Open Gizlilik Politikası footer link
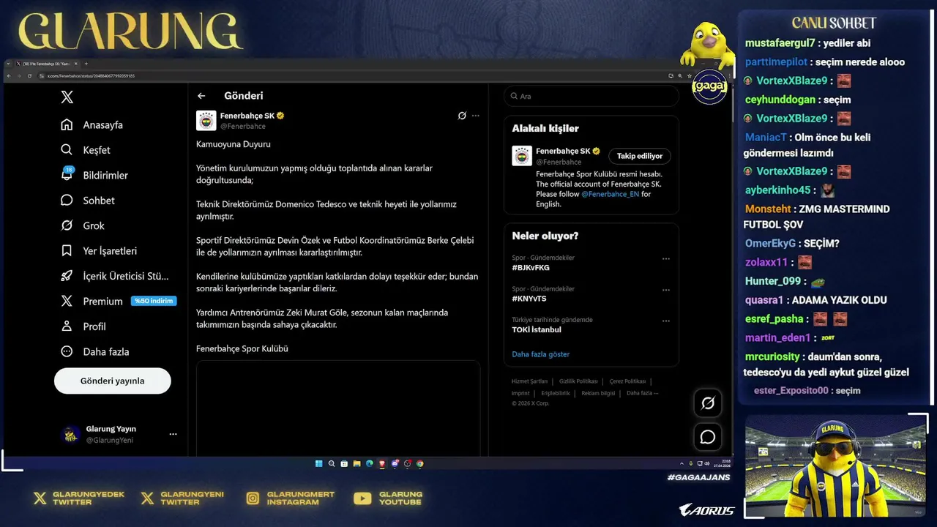The width and height of the screenshot is (937, 527). 578,381
